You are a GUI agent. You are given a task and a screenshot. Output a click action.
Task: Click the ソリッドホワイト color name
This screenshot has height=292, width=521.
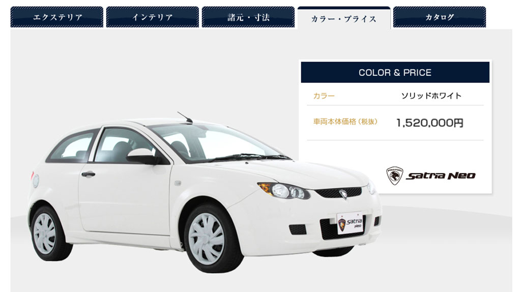point(431,96)
